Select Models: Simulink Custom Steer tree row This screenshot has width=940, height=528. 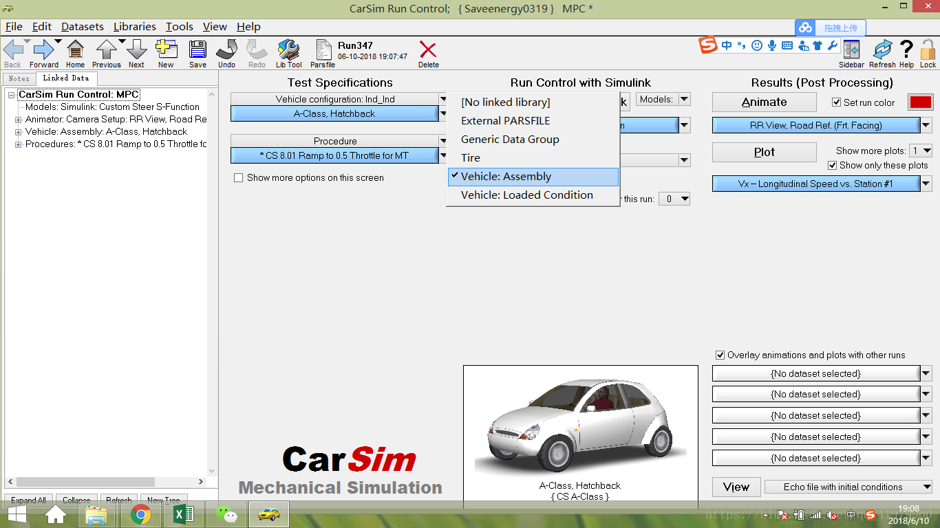tap(112, 107)
